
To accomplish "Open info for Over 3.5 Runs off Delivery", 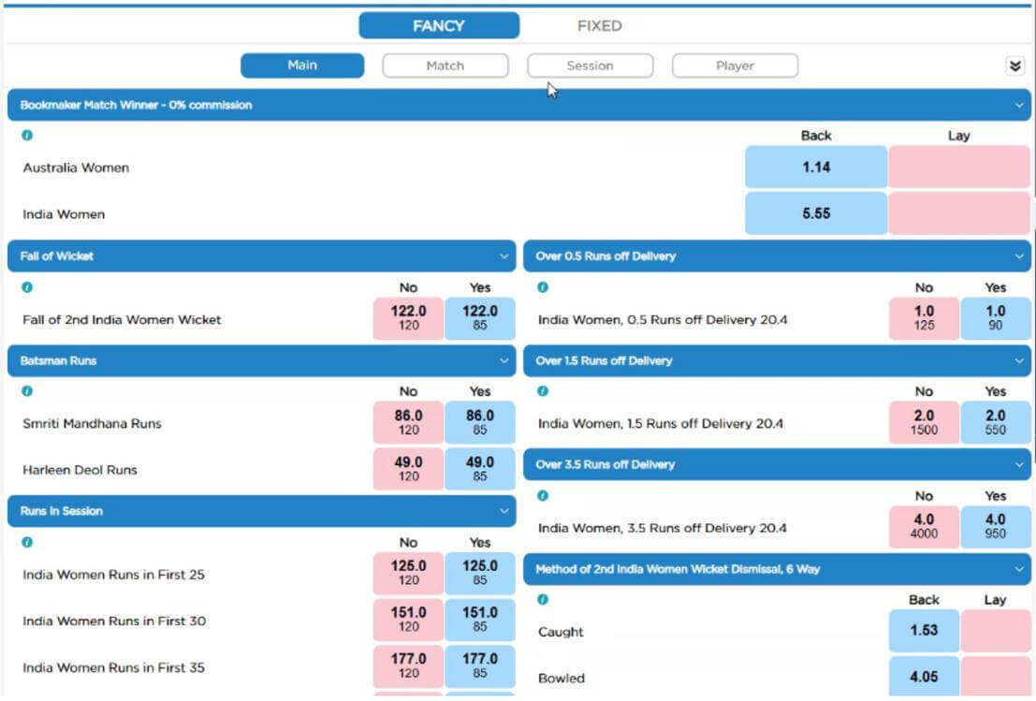I will click(541, 495).
